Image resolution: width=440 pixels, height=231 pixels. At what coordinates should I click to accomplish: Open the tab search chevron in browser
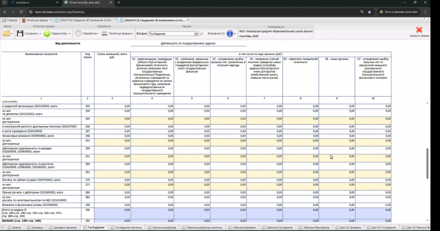pyautogui.click(x=4, y=2)
